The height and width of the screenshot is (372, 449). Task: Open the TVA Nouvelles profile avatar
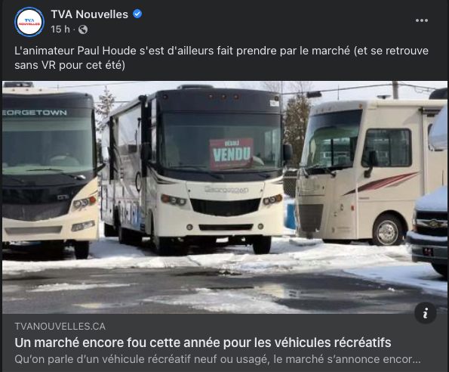(x=29, y=22)
